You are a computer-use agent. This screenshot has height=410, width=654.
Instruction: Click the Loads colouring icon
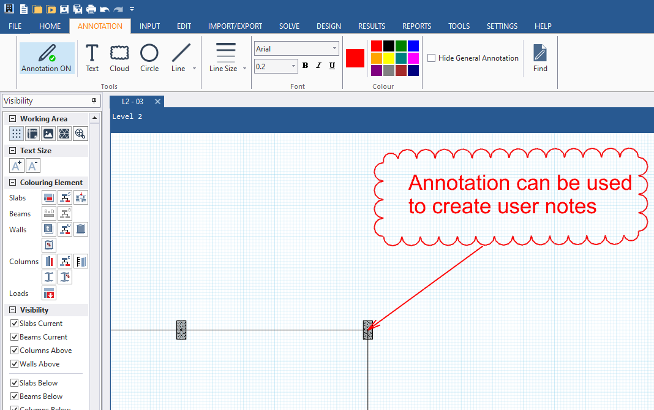coord(49,294)
